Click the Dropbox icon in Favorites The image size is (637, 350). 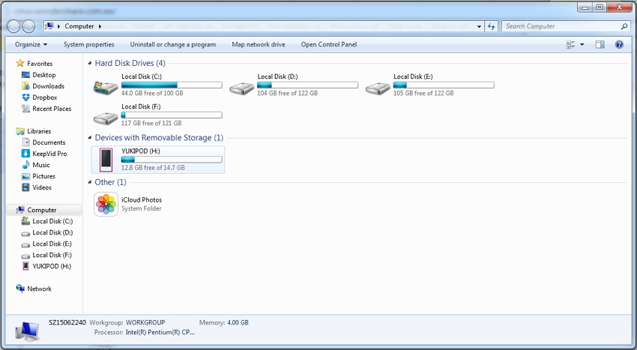click(26, 97)
